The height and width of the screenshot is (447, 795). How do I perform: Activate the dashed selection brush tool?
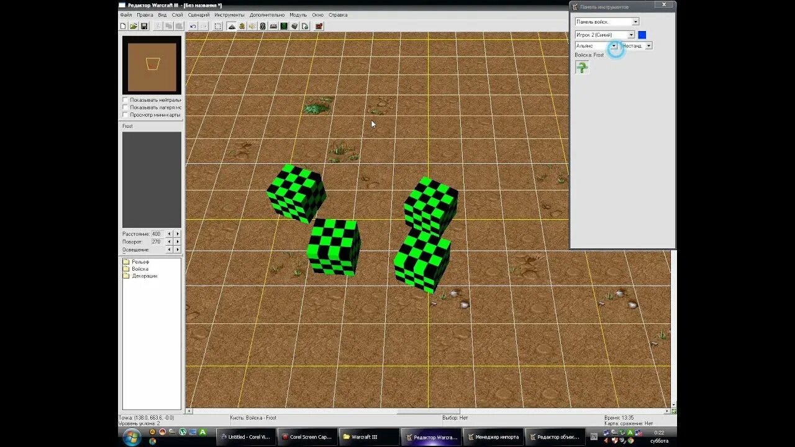click(218, 26)
